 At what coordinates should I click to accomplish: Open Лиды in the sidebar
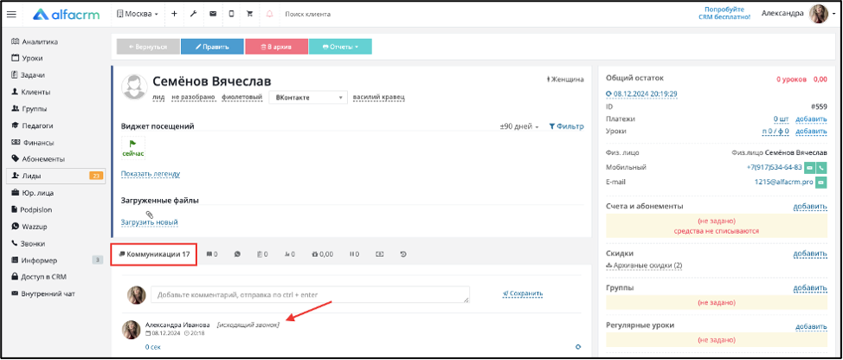coord(56,176)
